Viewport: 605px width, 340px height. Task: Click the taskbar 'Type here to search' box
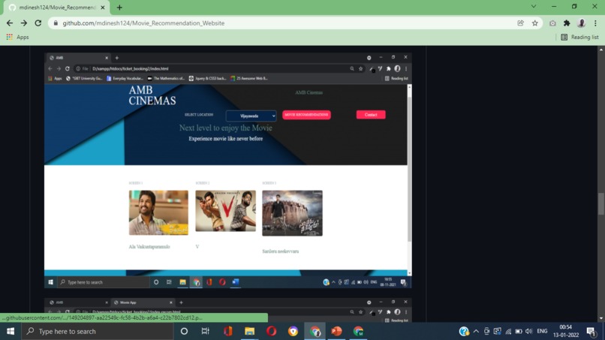(x=98, y=331)
